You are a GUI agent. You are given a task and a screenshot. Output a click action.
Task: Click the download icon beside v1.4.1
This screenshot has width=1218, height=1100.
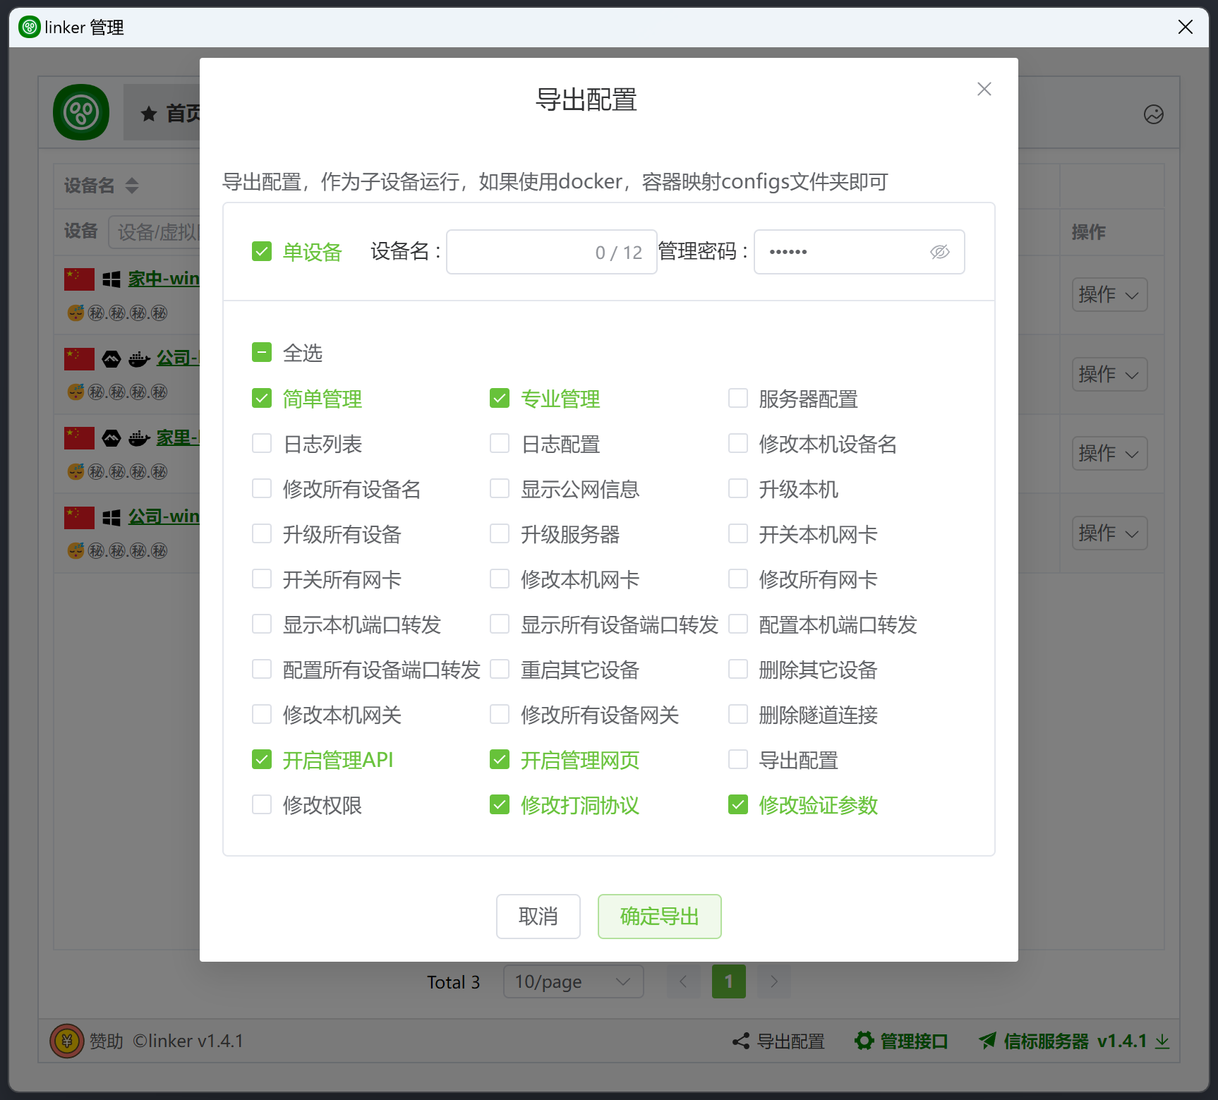1162,1041
